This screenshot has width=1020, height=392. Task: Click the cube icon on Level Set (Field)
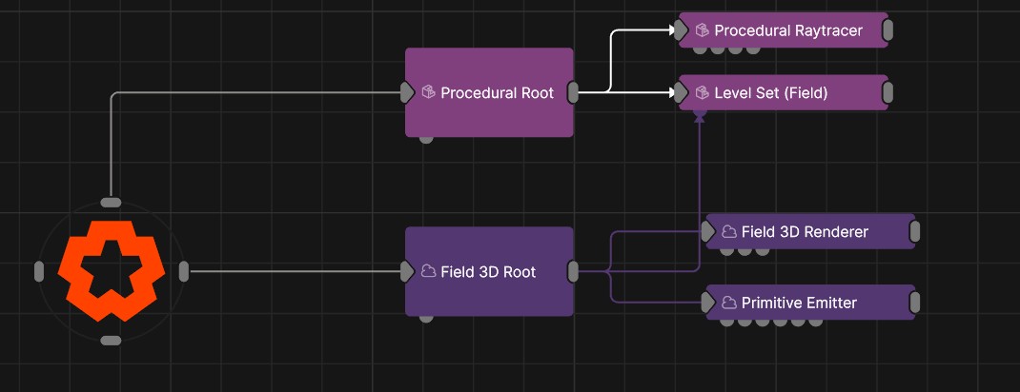coord(702,93)
